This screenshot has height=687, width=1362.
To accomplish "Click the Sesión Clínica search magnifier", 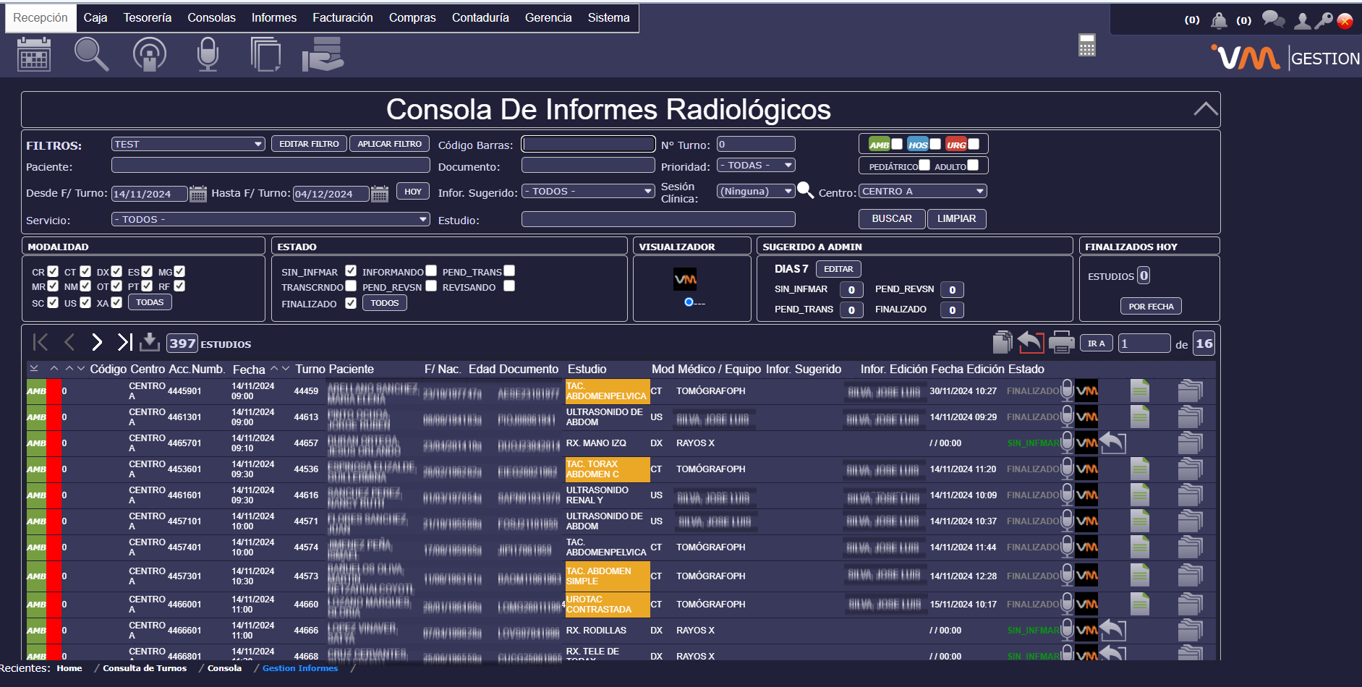I will [805, 190].
